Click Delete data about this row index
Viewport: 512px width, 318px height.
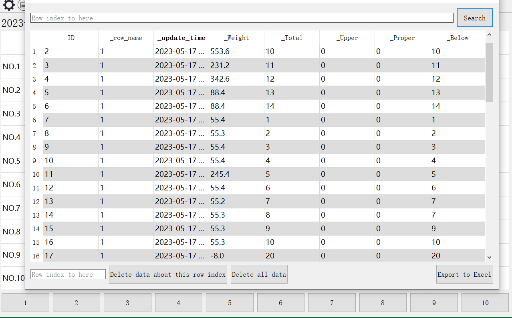(x=168, y=274)
